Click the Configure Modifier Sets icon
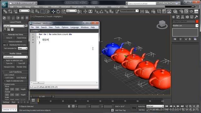201x113 pixels. click(195, 39)
